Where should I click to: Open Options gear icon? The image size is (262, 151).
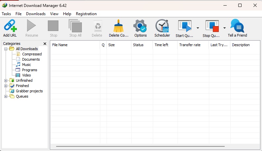click(140, 26)
